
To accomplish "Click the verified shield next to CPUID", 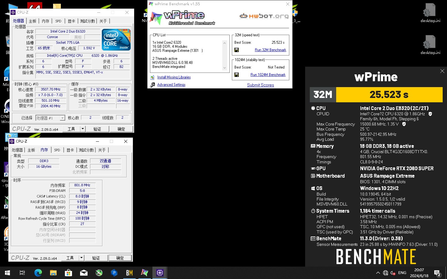I will [430, 114].
